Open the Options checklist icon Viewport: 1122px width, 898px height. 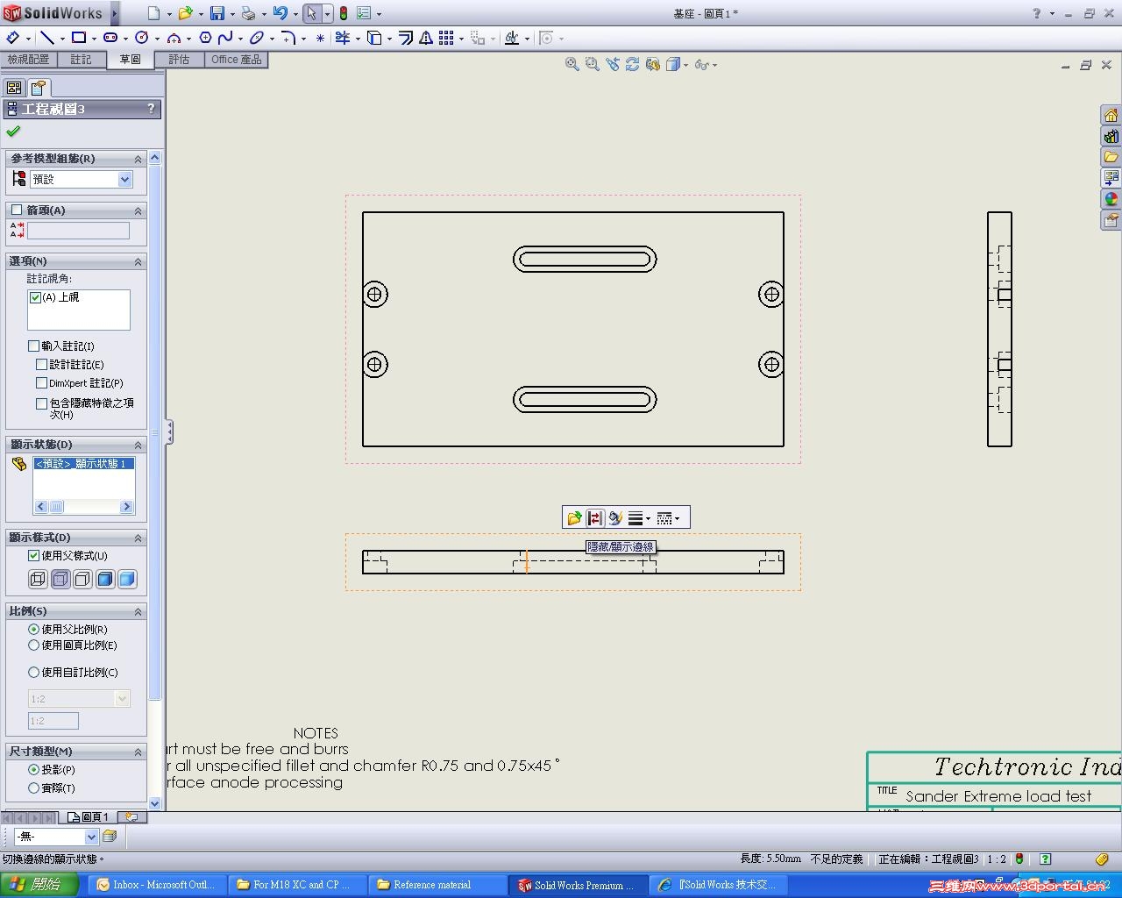tap(364, 13)
